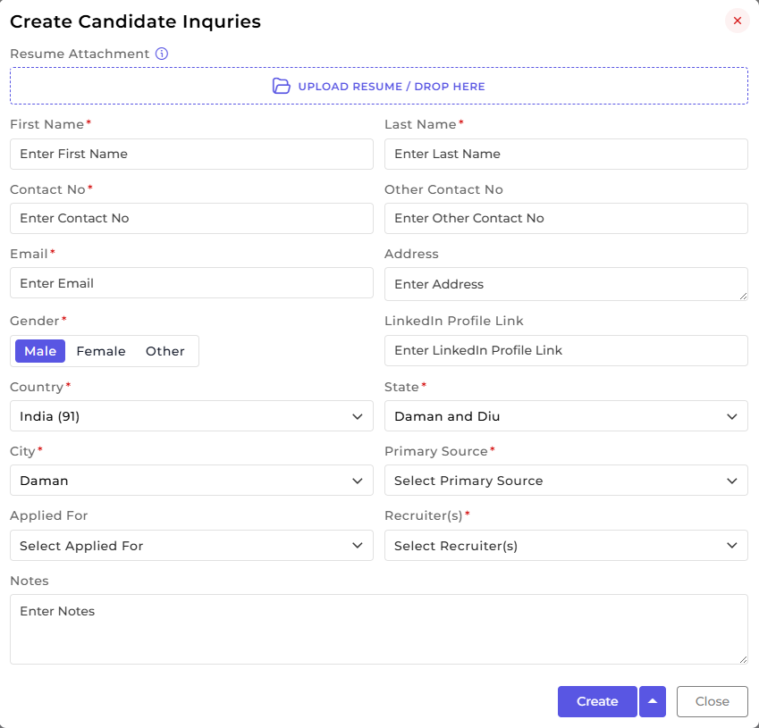Open the Select Recruiter(s) dropdown
Screen dimensions: 759x728
pyautogui.click(x=566, y=546)
